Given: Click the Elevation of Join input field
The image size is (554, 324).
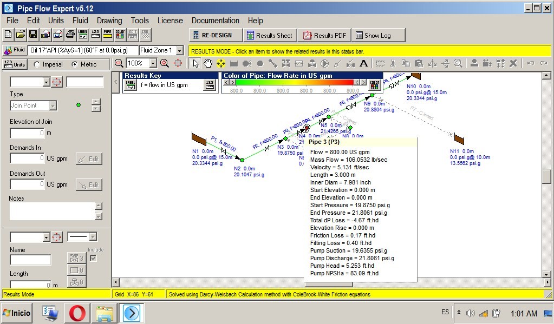Looking at the screenshot, I should coord(28,133).
